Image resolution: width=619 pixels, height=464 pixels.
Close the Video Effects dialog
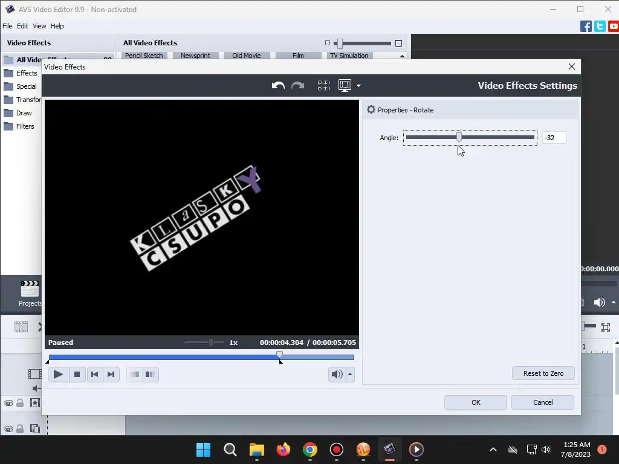click(572, 66)
